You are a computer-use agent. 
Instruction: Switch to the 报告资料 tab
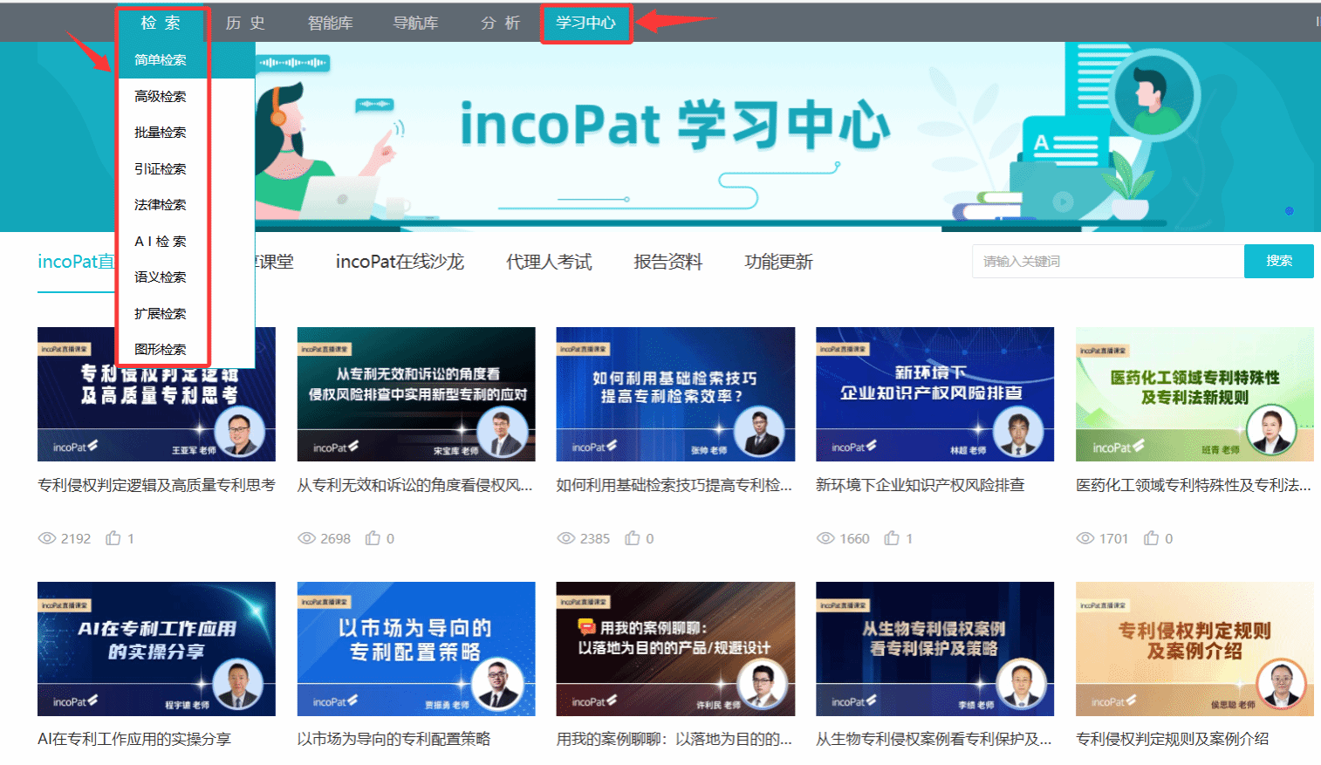tap(667, 262)
